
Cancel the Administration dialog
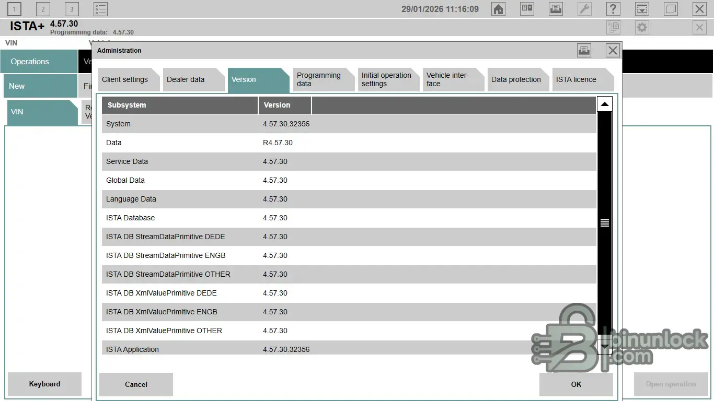136,384
